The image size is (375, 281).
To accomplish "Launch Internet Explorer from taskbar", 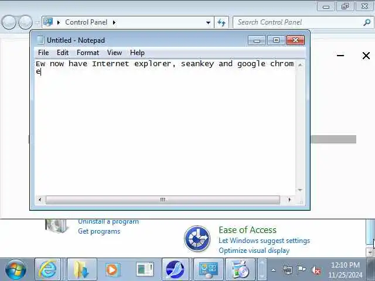I will click(48, 269).
